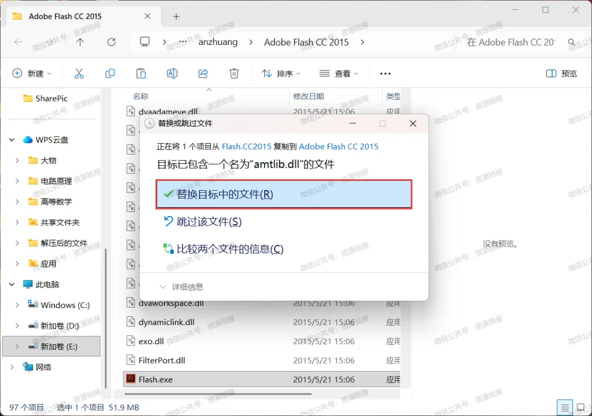Expand the 网络 tree node
Viewport: 592px width, 416px height.
pyautogui.click(x=12, y=367)
